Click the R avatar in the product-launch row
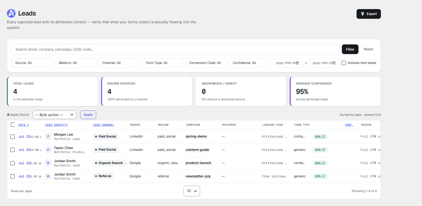 48,163
